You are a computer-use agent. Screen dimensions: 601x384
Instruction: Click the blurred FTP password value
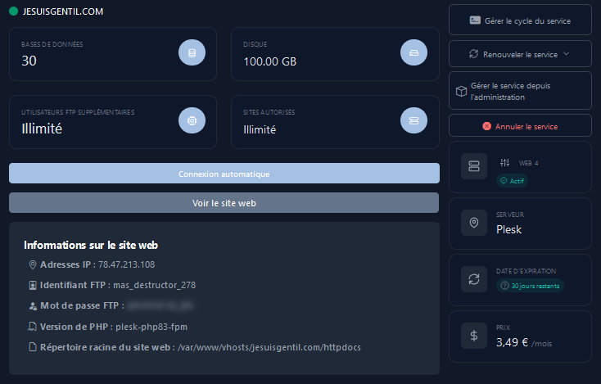[159, 305]
